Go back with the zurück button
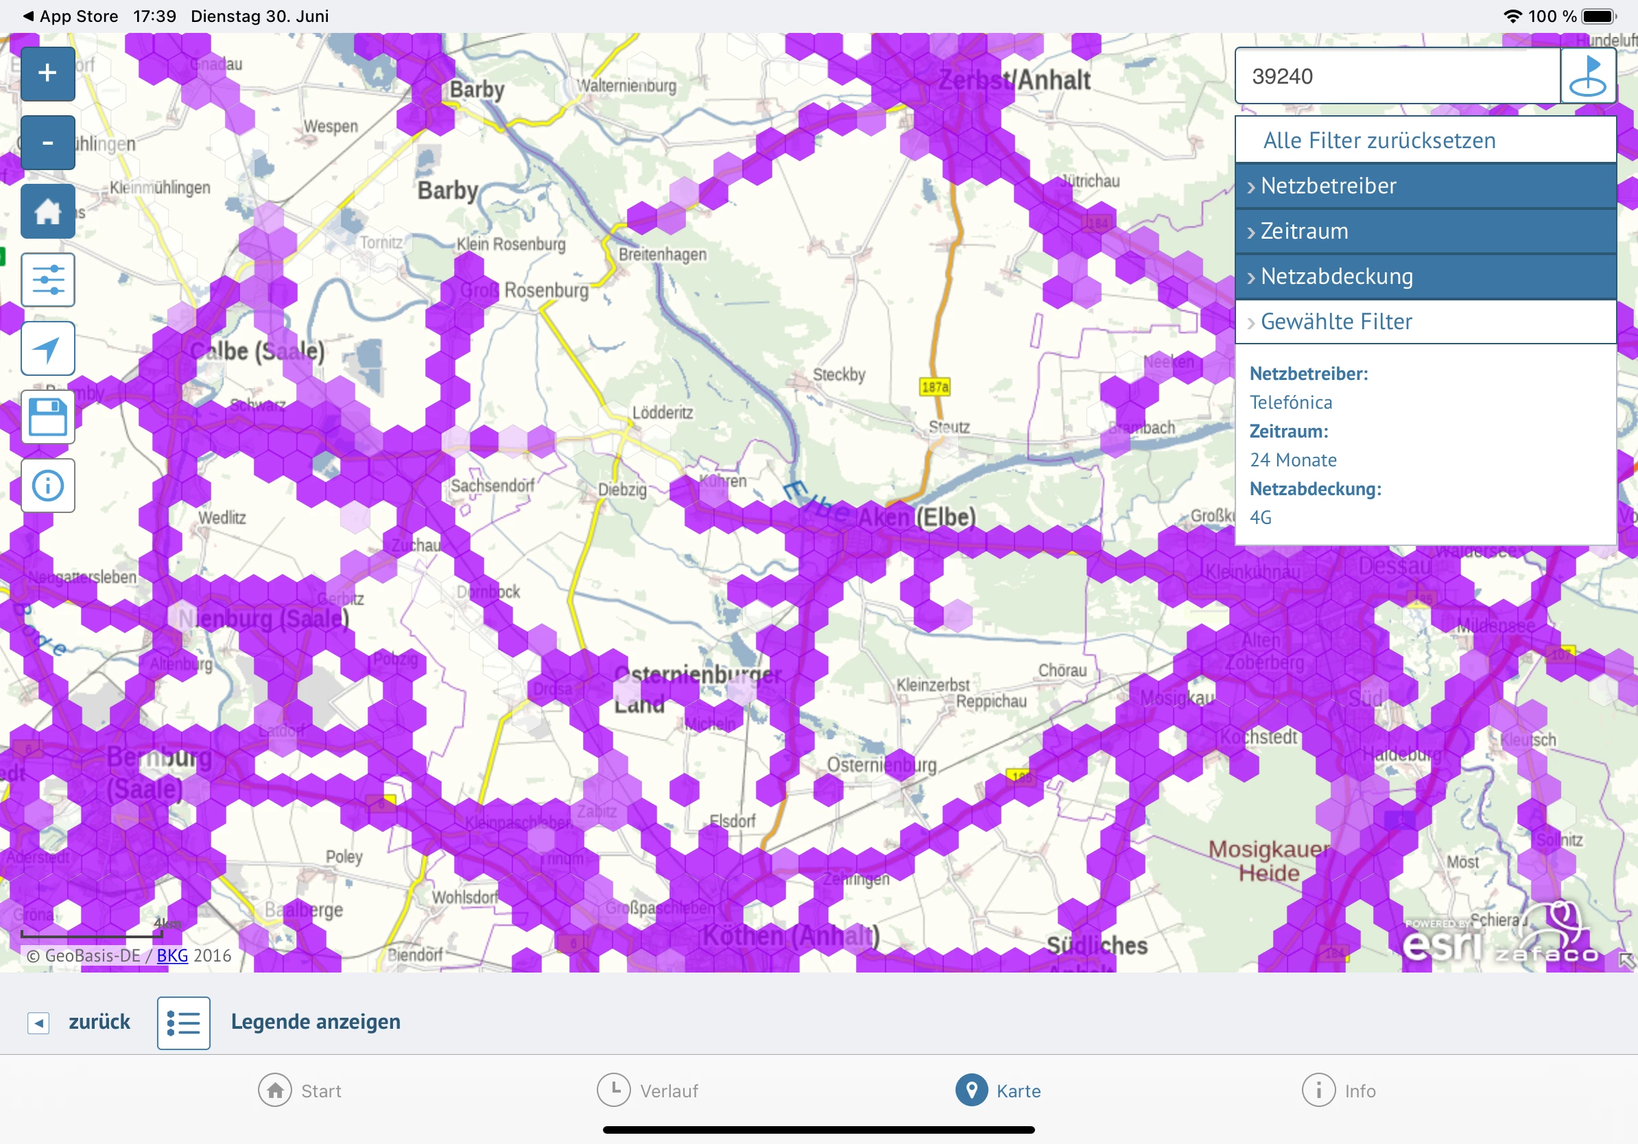Image resolution: width=1638 pixels, height=1144 pixels. (x=80, y=1022)
